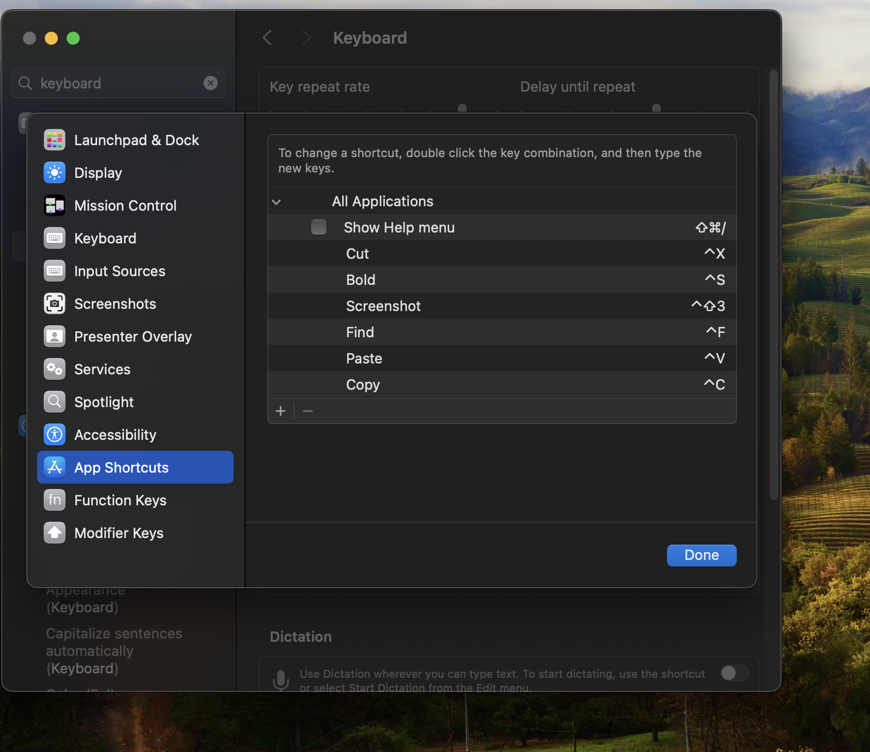Open Capitalize sentences automatically search result
Image resolution: width=870 pixels, height=752 pixels.
tap(114, 650)
